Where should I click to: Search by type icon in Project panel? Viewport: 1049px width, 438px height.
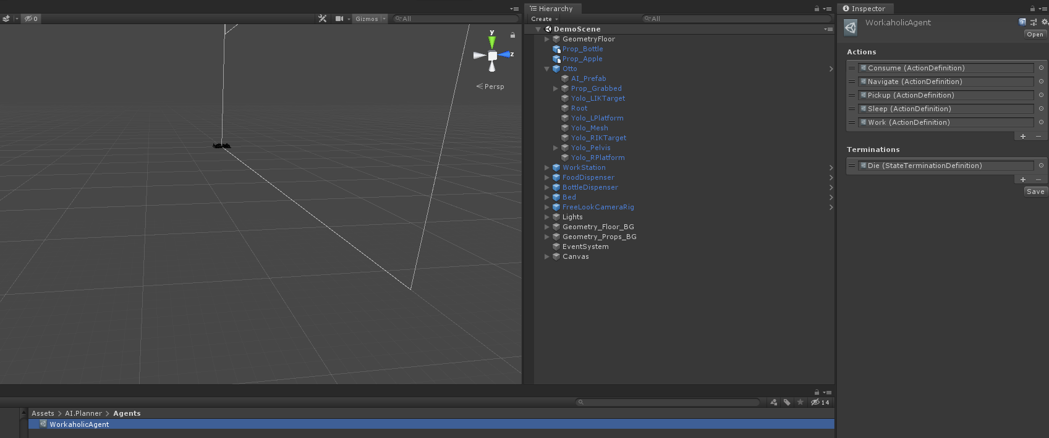773,402
